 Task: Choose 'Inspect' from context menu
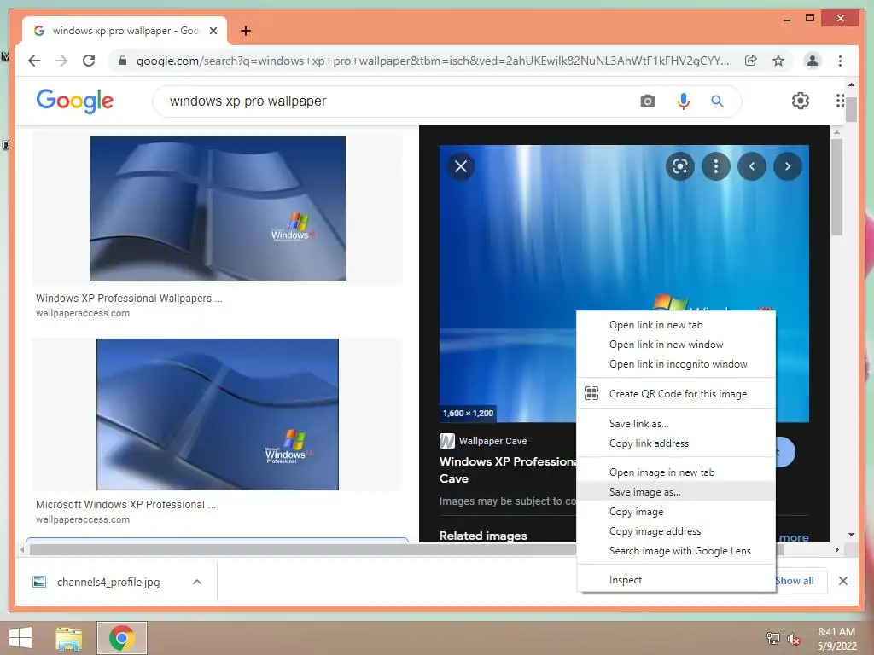click(x=676, y=580)
